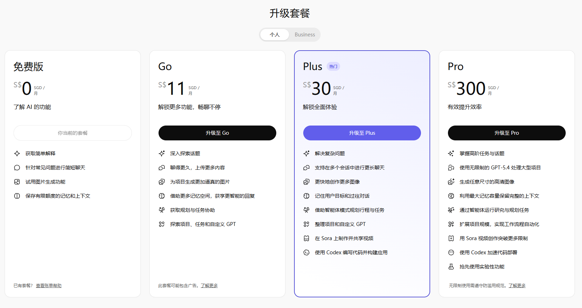The height and width of the screenshot is (308, 582).
Task: Click 无限制使用需遵守防滥用规范 footnote text
Action: [x=478, y=286]
